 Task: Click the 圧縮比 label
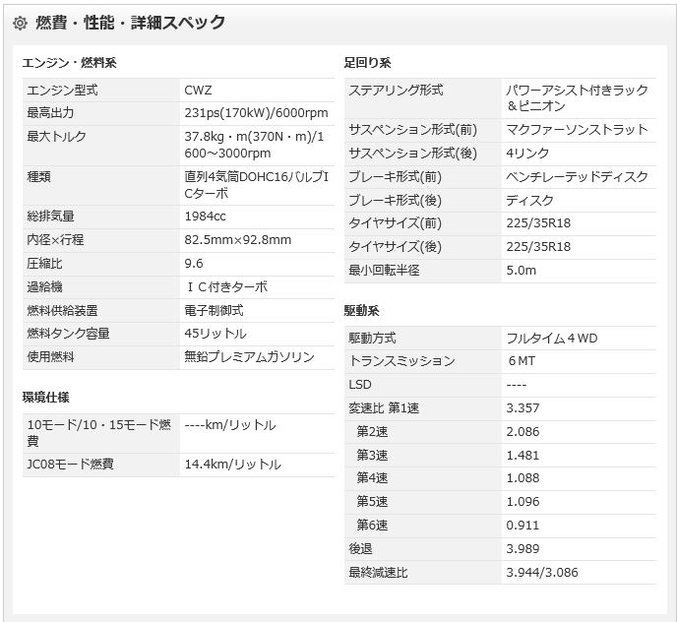44,264
